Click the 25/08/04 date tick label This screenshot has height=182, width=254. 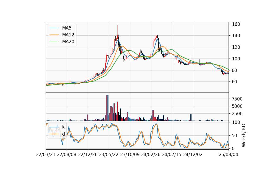(x=229, y=155)
